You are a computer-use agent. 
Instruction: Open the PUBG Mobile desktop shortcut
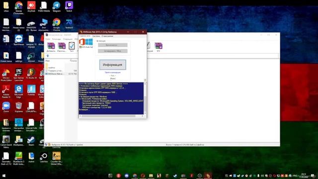tap(44, 6)
